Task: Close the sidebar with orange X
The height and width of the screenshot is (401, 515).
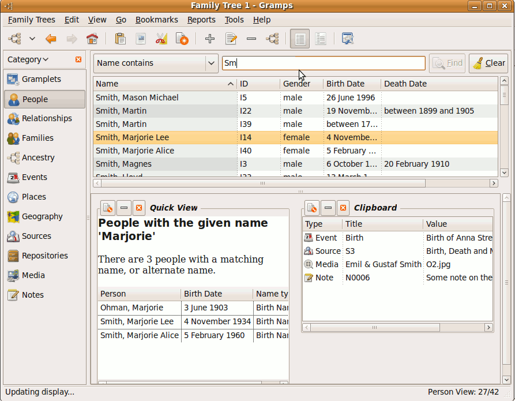Action: coord(78,59)
